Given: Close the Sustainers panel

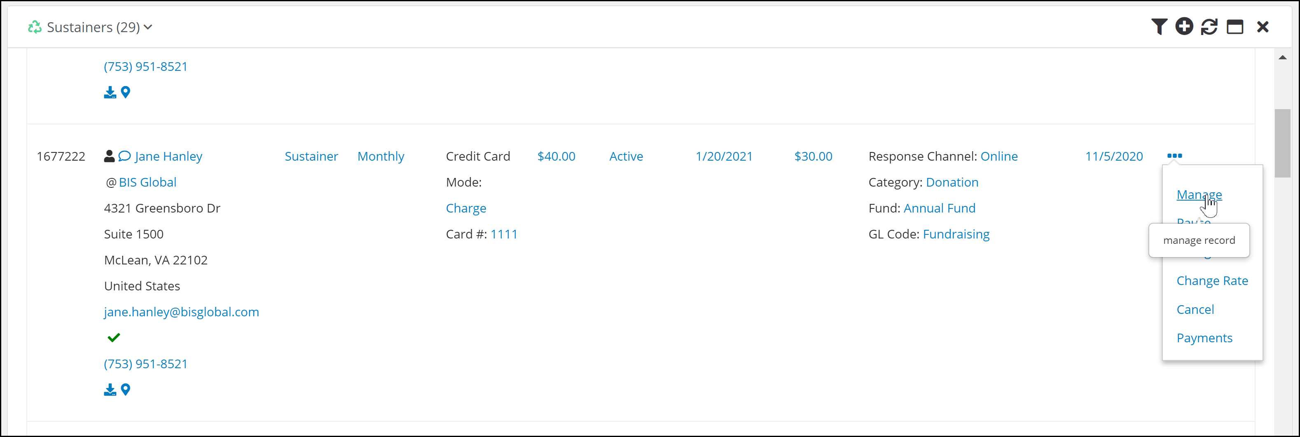Looking at the screenshot, I should [x=1263, y=27].
